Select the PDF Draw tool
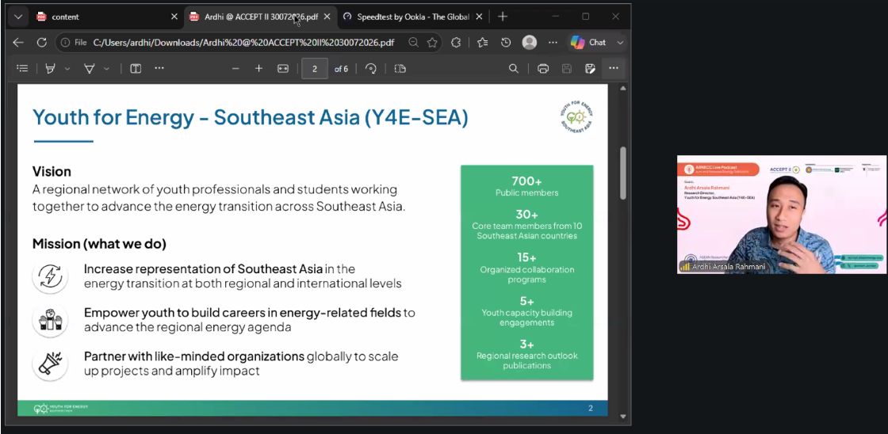This screenshot has height=434, width=888. tap(89, 68)
